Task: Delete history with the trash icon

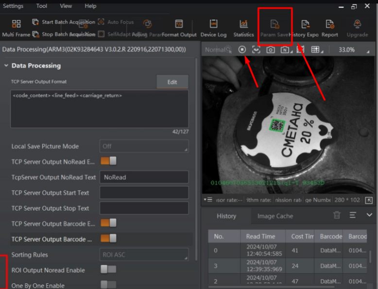Action: pyautogui.click(x=337, y=215)
